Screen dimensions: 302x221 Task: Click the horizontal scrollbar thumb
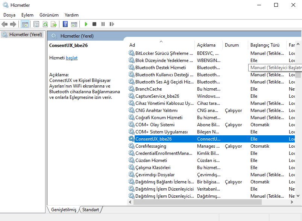tap(197, 202)
